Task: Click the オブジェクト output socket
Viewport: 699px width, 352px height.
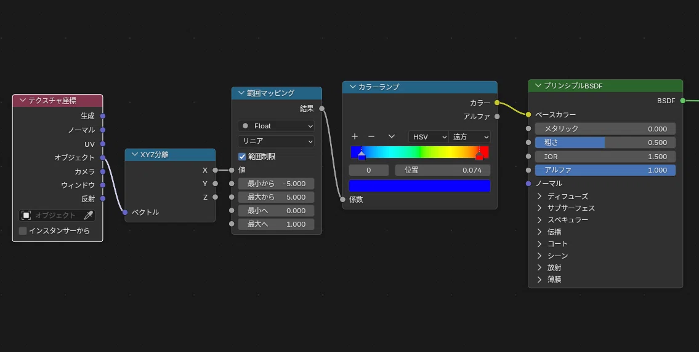Action: click(x=102, y=157)
